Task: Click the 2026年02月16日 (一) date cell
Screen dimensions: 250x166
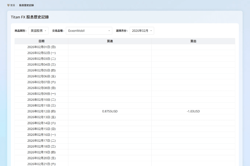Action: coord(41,135)
